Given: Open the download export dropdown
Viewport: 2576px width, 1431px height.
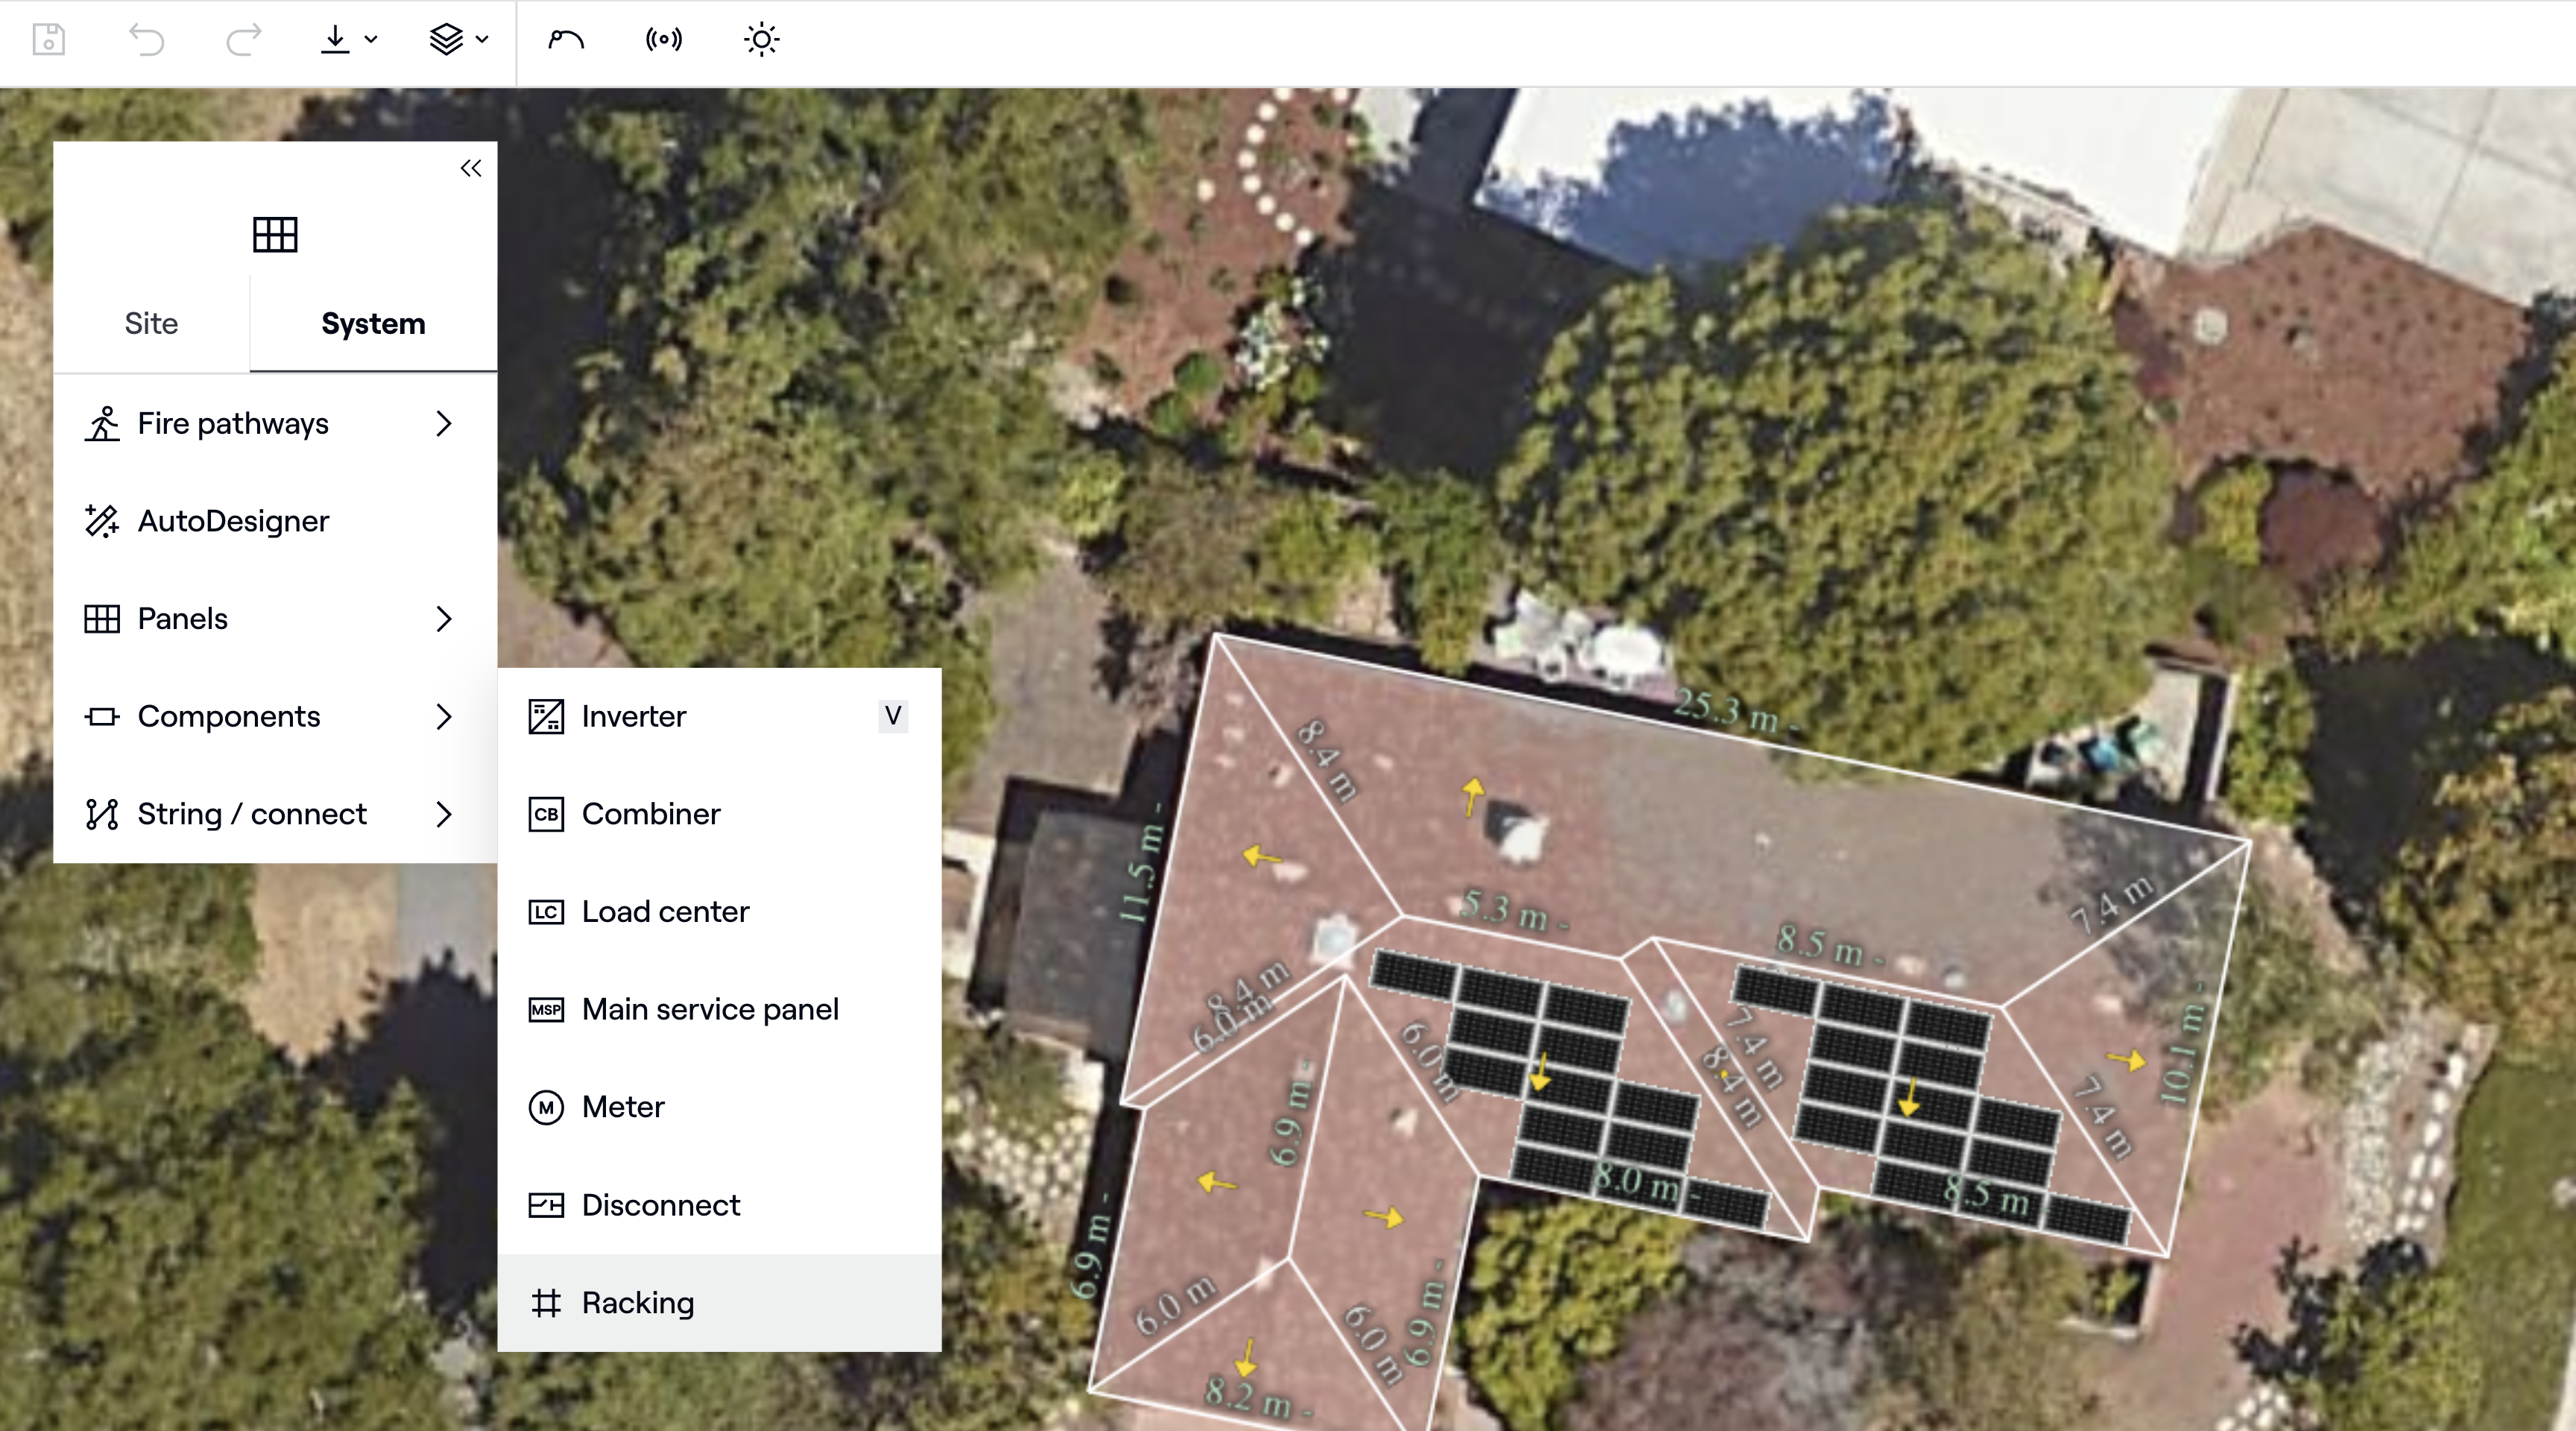Looking at the screenshot, I should 348,40.
